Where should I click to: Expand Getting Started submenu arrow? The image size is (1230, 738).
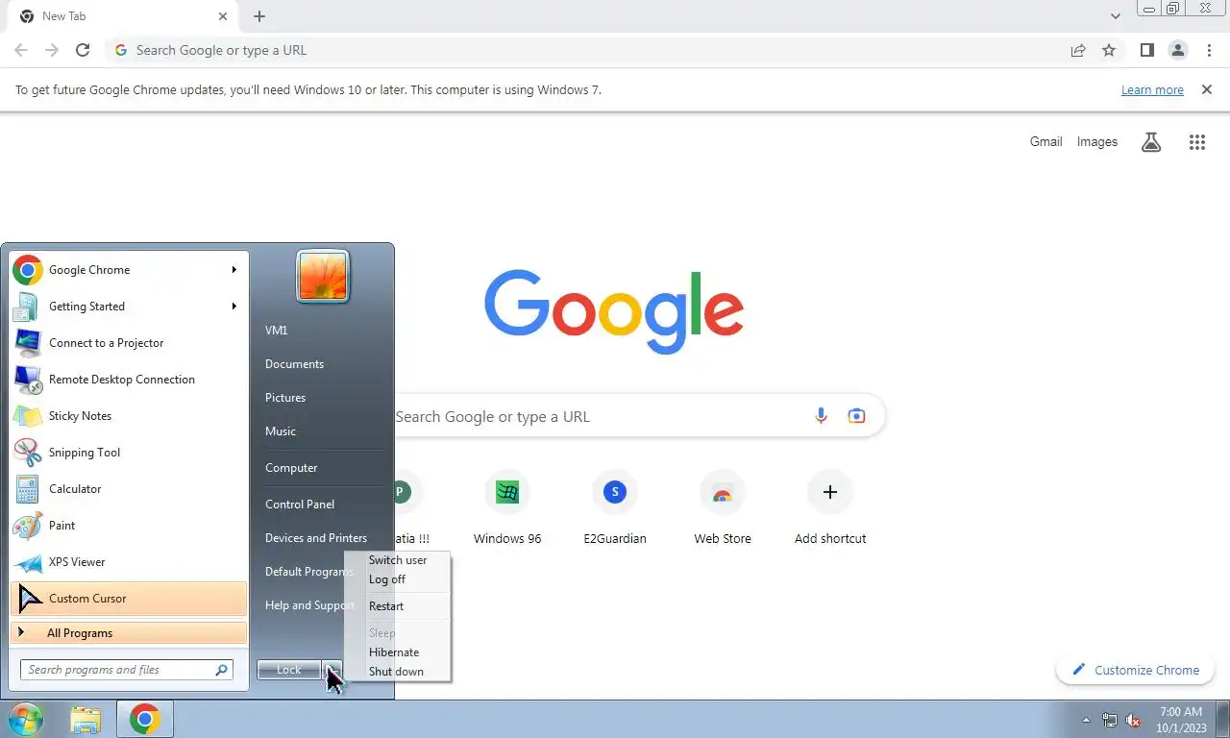(x=234, y=307)
